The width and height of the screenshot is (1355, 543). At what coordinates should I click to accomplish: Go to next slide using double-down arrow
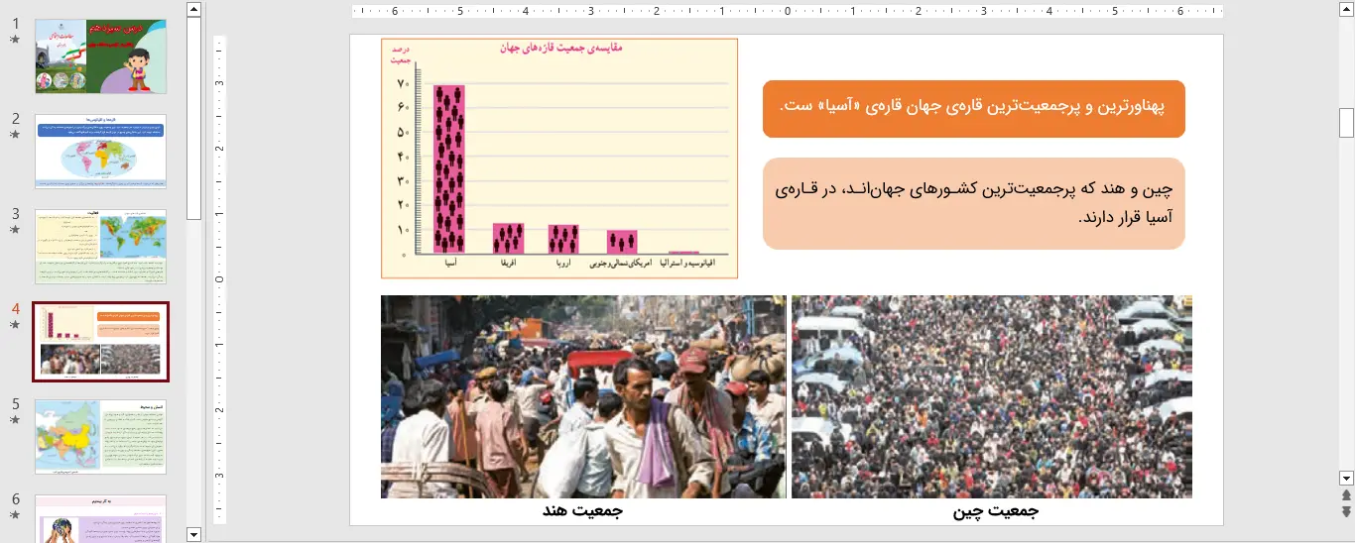coord(1346,511)
